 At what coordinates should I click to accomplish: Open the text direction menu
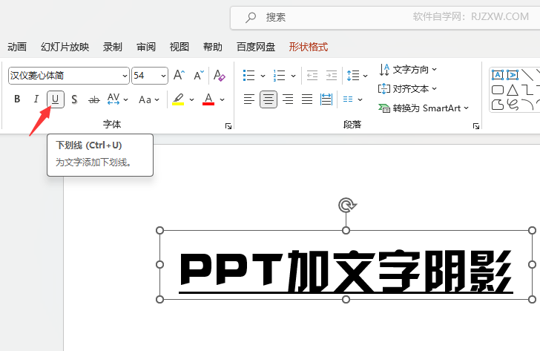pos(408,70)
